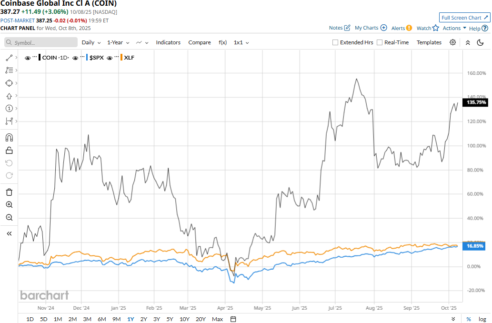Viewport: 492px width, 323px height.
Task: Click the $SPX blue color swatch
Action: 87,58
